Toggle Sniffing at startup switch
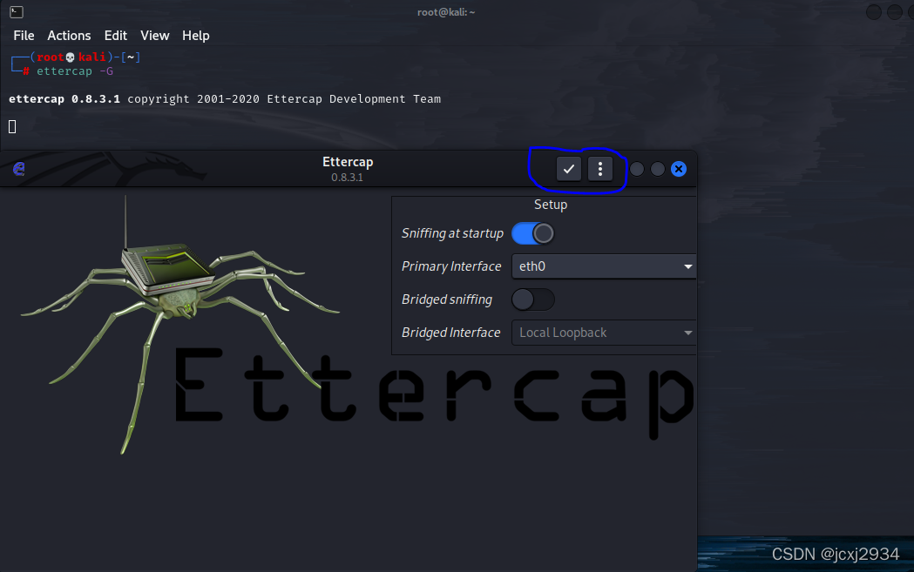Image resolution: width=914 pixels, height=572 pixels. (x=532, y=233)
